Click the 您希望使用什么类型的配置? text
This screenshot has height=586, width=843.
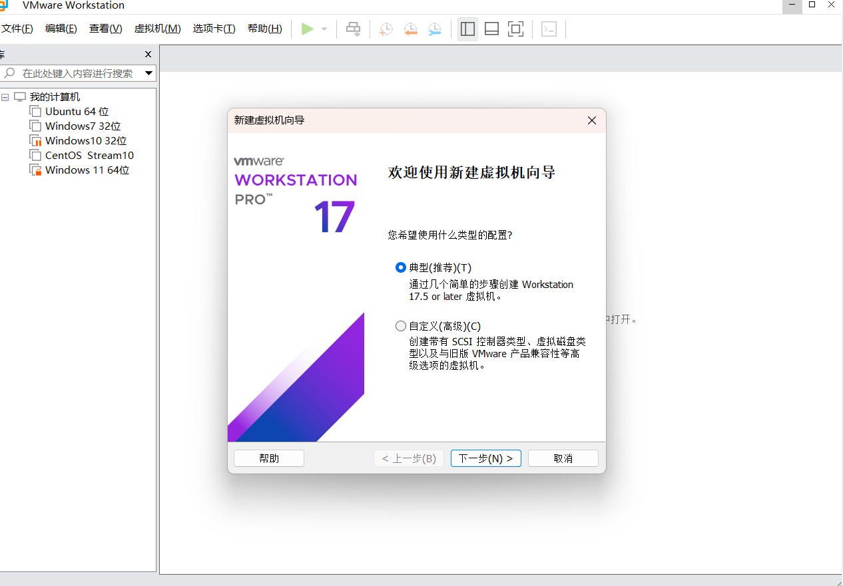click(450, 235)
